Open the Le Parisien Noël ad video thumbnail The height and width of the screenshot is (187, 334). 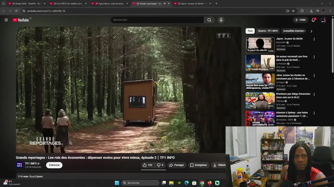[x=260, y=63]
